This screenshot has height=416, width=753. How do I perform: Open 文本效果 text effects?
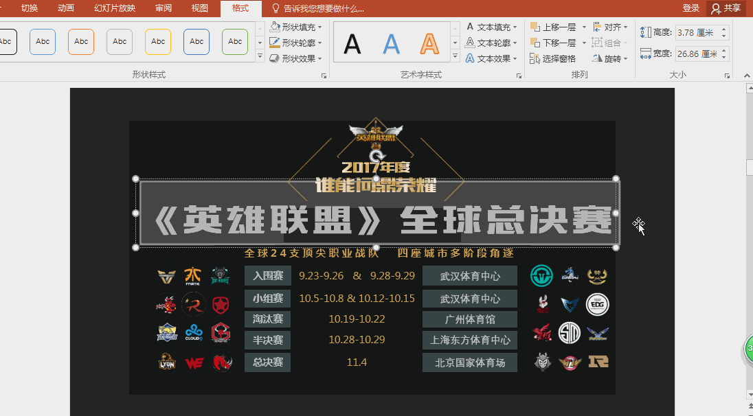coord(491,58)
